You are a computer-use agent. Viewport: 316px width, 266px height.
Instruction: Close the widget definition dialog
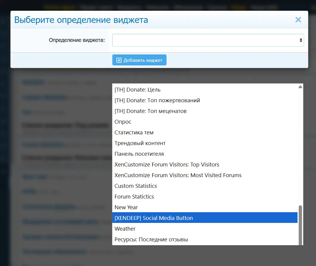298,20
